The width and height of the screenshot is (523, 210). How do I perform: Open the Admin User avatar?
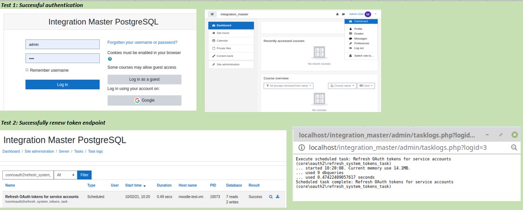[368, 14]
